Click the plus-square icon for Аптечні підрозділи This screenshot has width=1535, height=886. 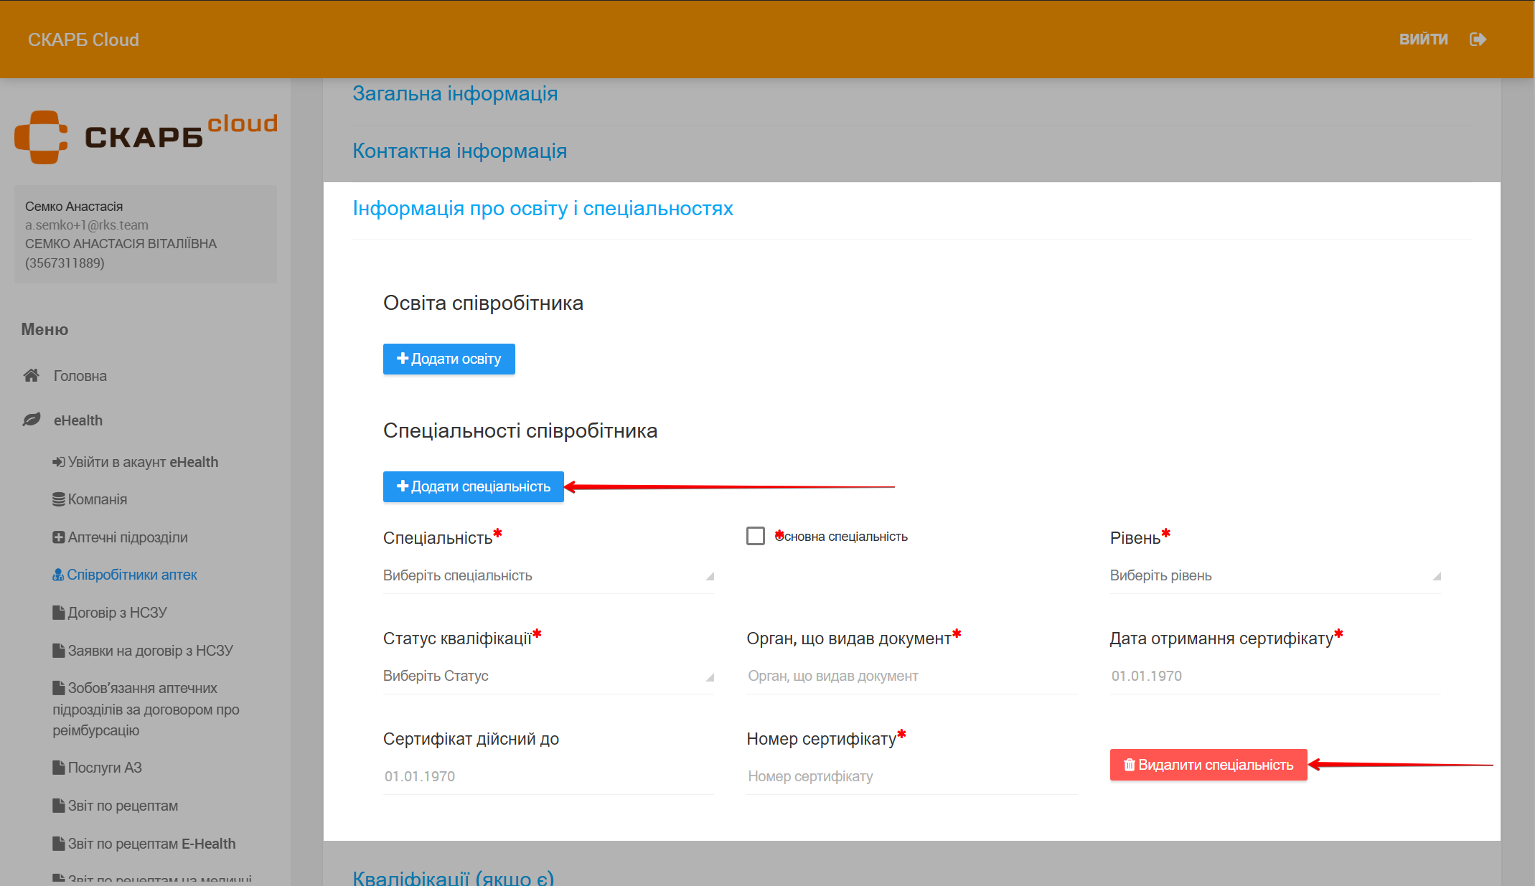(58, 537)
